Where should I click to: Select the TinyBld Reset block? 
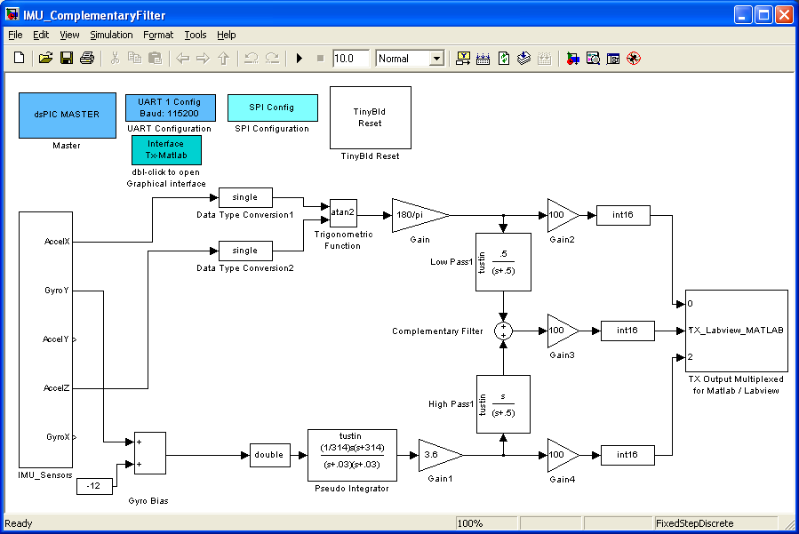pos(371,117)
